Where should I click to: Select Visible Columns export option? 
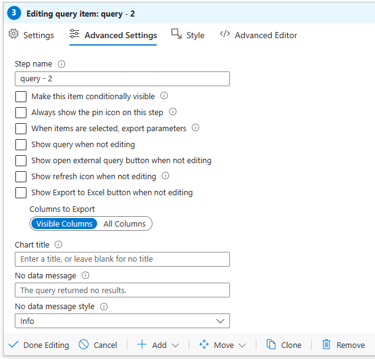click(x=64, y=224)
